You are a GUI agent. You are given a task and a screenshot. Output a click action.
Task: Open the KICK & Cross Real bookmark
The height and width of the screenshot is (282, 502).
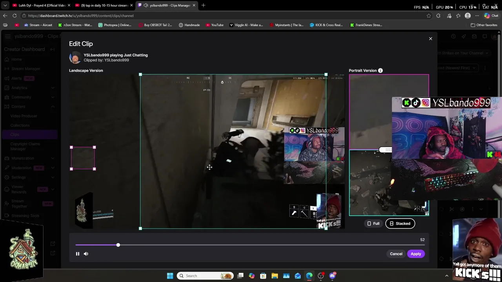coord(326,25)
